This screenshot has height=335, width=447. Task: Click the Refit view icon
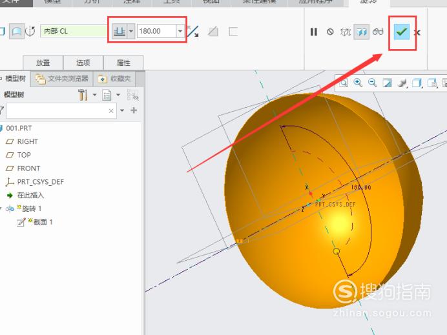coord(344,83)
